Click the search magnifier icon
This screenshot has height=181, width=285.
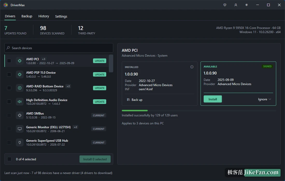pyautogui.click(x=8, y=48)
